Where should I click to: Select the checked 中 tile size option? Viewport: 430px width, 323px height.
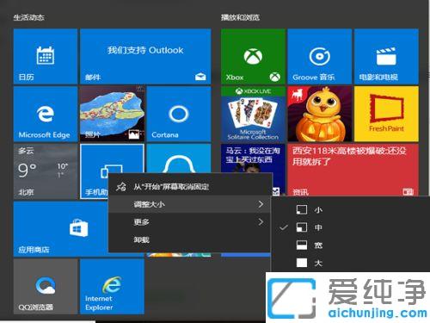point(350,227)
